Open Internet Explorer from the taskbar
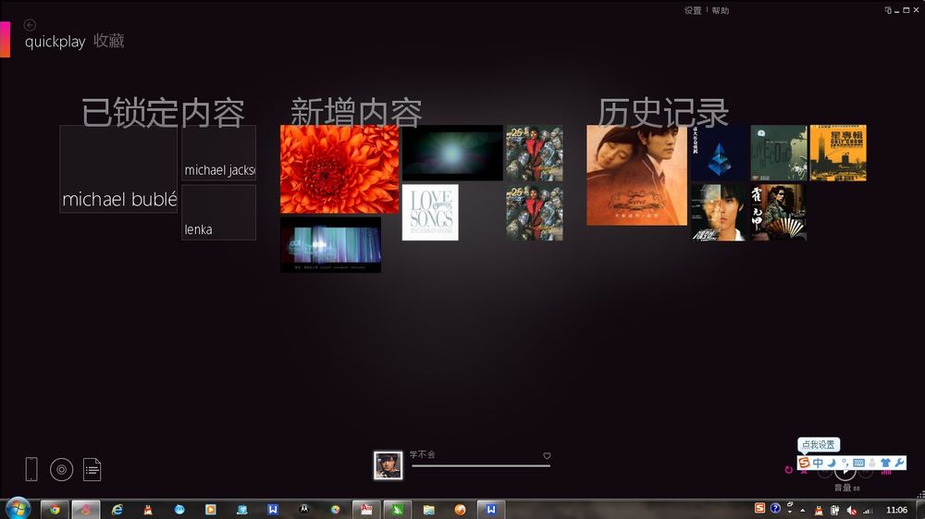This screenshot has height=519, width=925. 117,510
